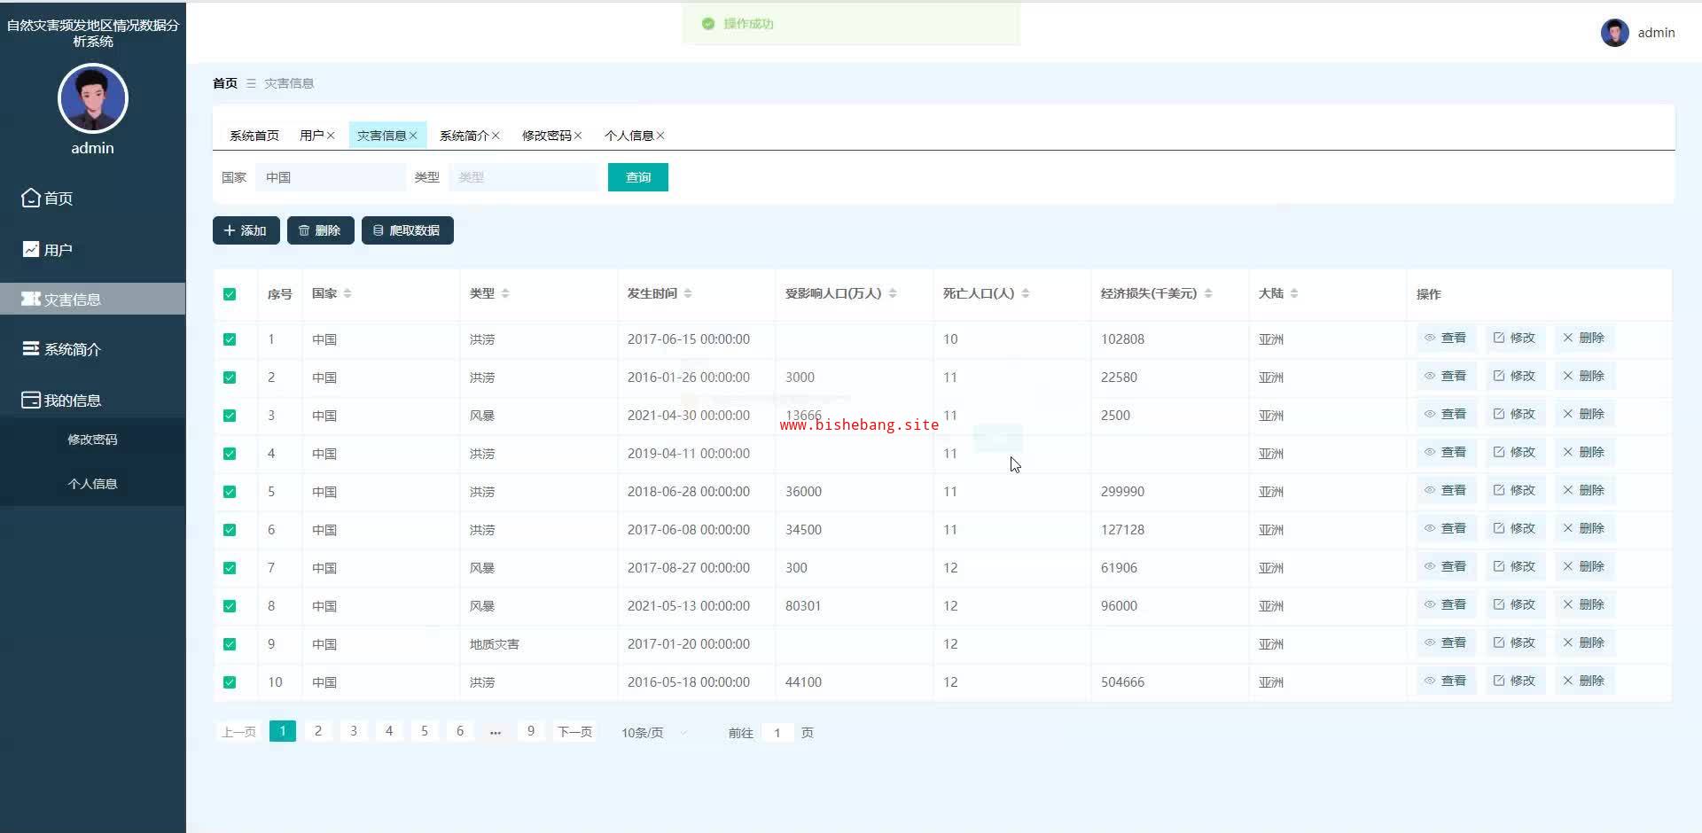1702x833 pixels.
Task: Open 用户 section via its chart icon
Action: point(31,249)
